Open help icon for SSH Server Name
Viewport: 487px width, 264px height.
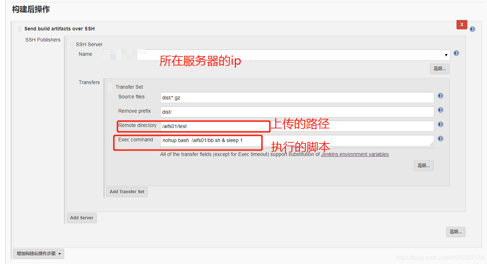[456, 53]
